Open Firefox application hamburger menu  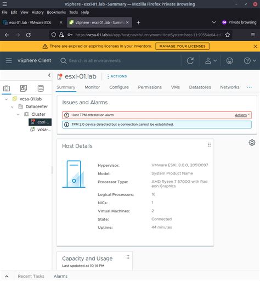253,35
